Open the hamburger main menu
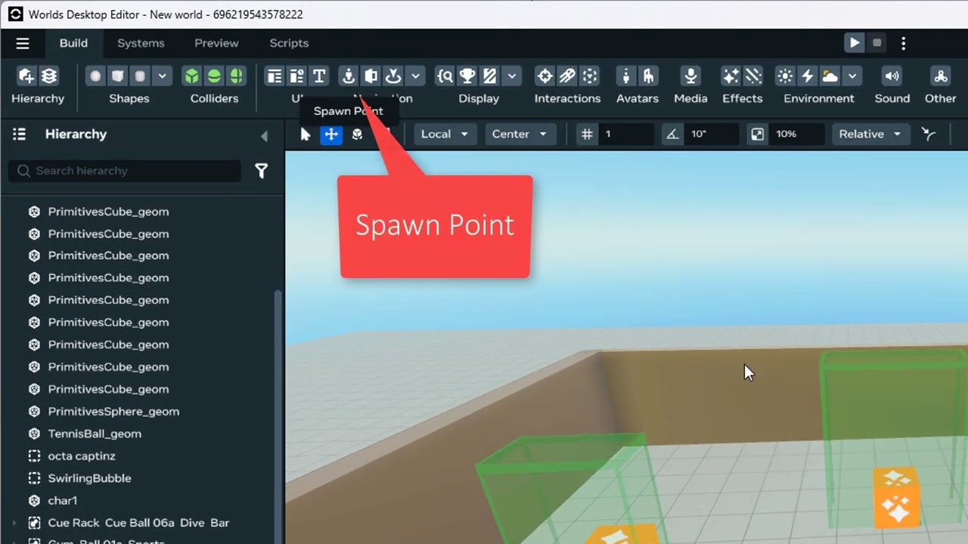 pos(23,43)
